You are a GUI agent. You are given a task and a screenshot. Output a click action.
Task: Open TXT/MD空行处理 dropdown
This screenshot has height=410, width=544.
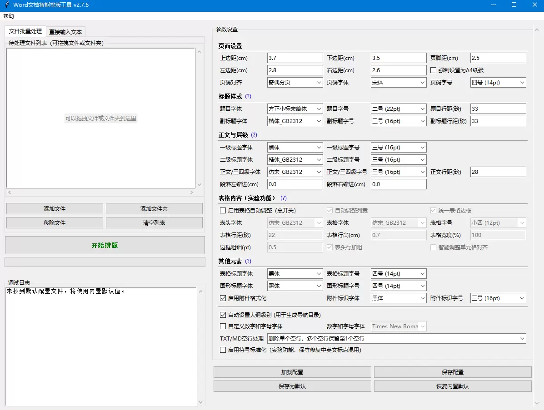(397, 339)
